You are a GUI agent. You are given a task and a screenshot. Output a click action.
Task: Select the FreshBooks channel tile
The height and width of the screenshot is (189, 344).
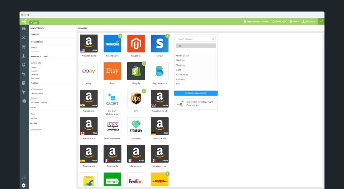click(x=112, y=44)
